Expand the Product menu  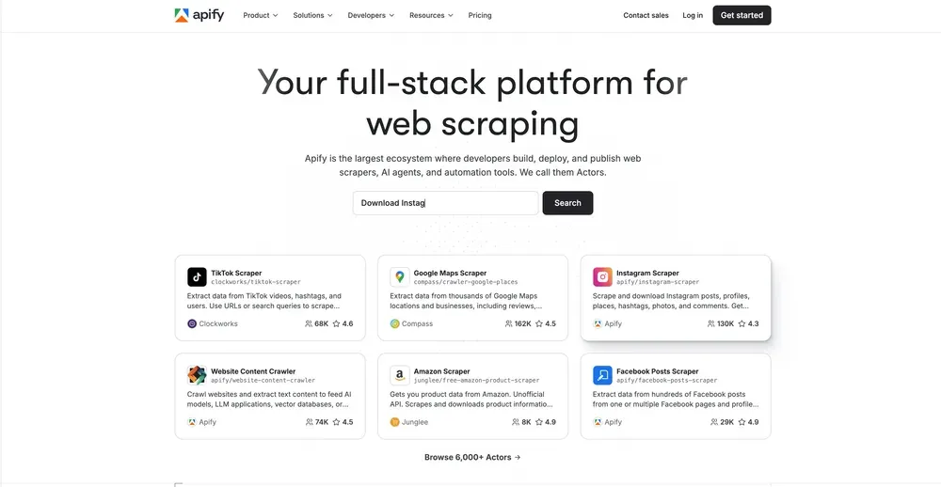point(261,16)
